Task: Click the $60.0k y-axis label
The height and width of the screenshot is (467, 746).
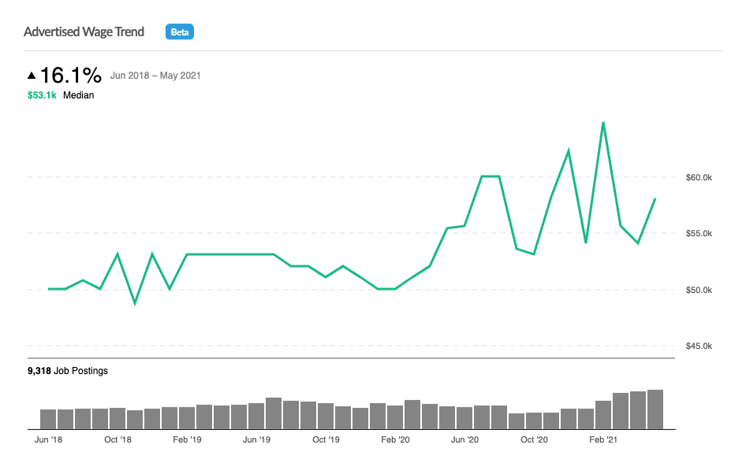Action: [x=698, y=178]
